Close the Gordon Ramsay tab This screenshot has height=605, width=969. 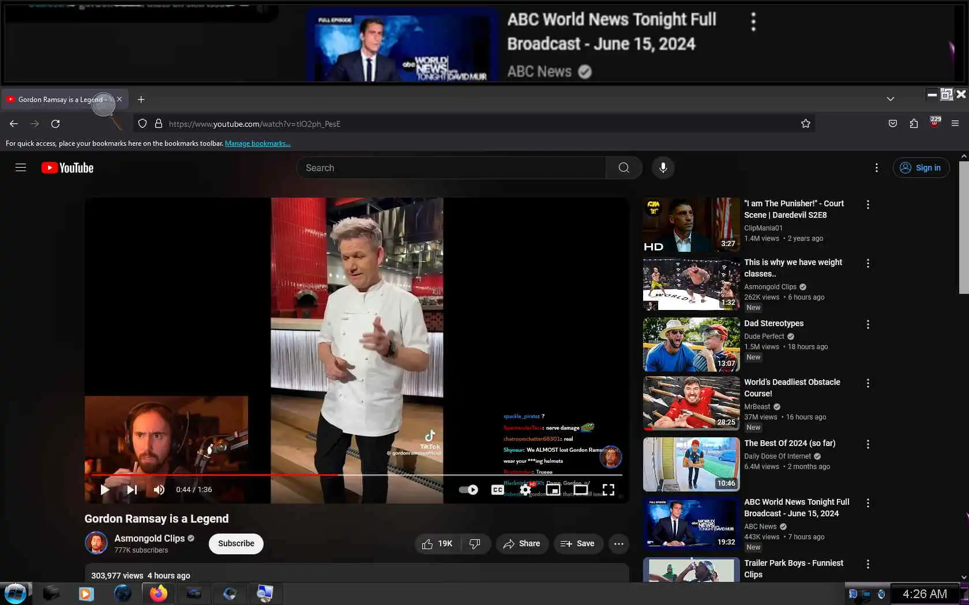(119, 100)
